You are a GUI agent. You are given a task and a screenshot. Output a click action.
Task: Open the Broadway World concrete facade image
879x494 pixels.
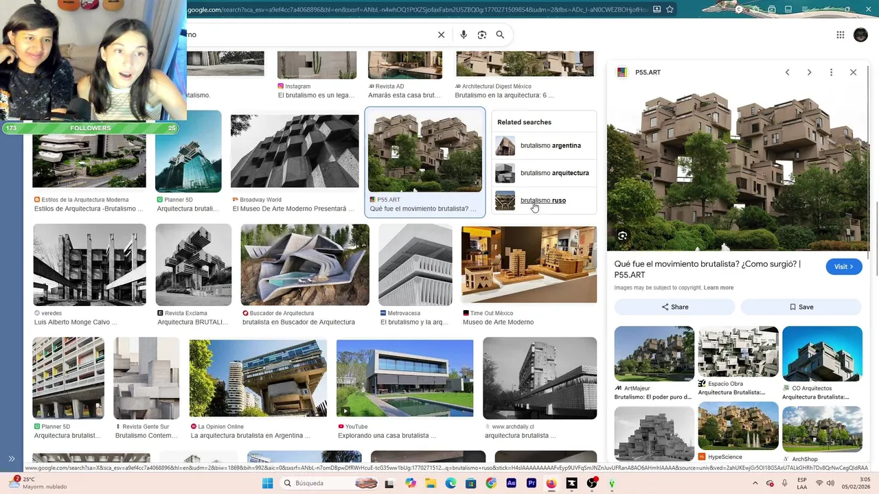click(295, 151)
